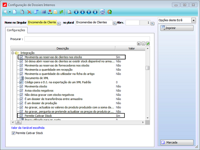
Task: Open the Opções deste Ecrã dropdown
Action: click(x=193, y=20)
